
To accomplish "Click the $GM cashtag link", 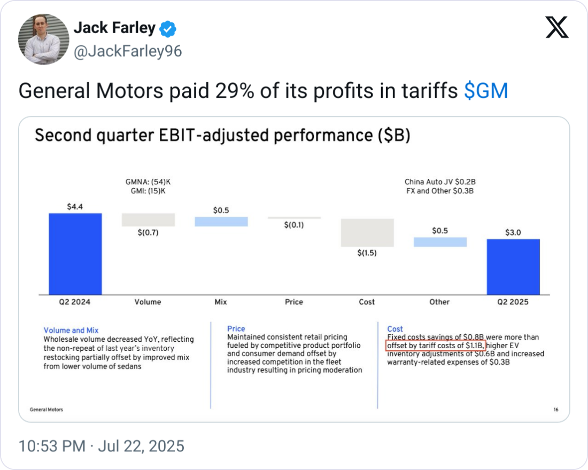I will pyautogui.click(x=486, y=91).
